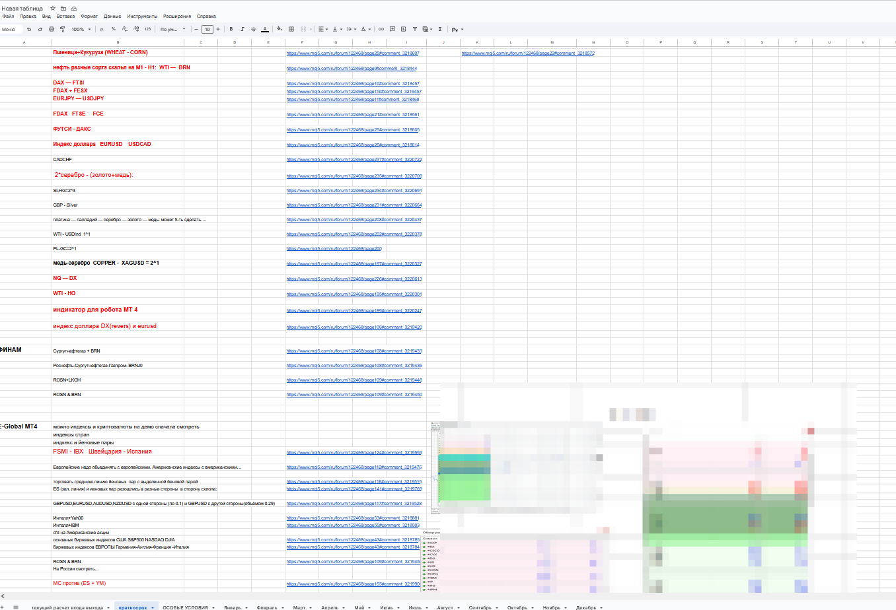Open the forum link beside ROSN+LKOH
This screenshot has height=610, width=896.
[x=354, y=380]
